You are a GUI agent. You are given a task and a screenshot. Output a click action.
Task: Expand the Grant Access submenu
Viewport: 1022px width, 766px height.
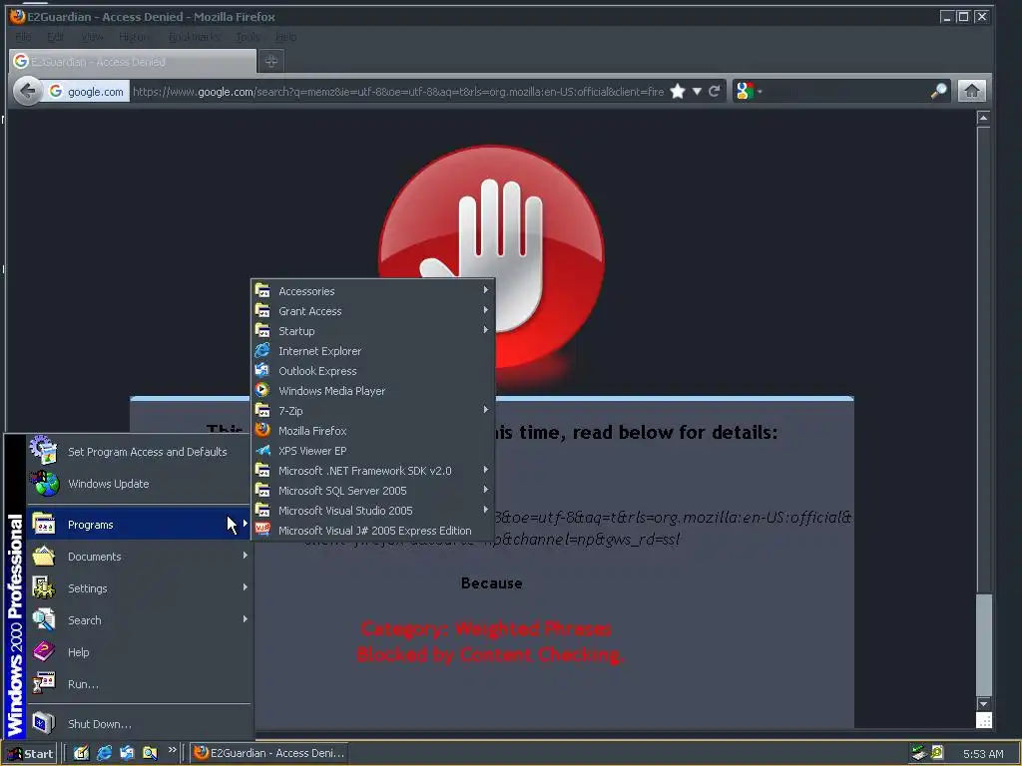(x=373, y=311)
